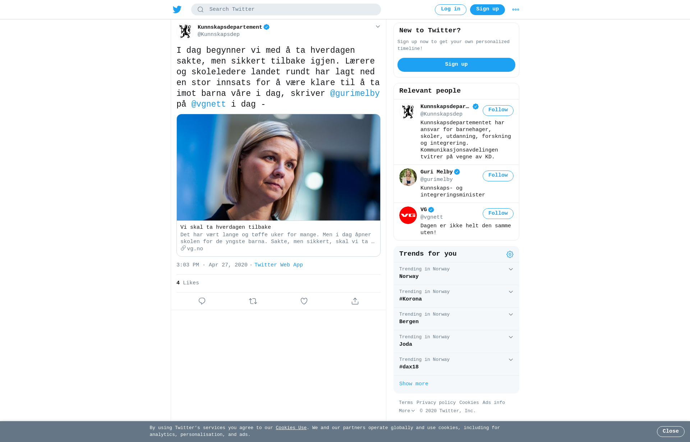Expand the More footer dropdown

tap(407, 411)
